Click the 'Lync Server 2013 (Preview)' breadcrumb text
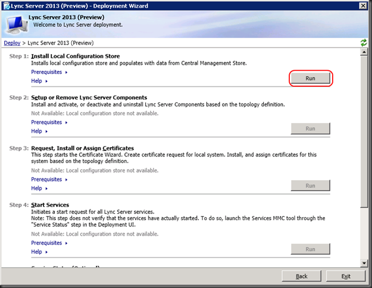The height and width of the screenshot is (288, 372). coord(61,43)
